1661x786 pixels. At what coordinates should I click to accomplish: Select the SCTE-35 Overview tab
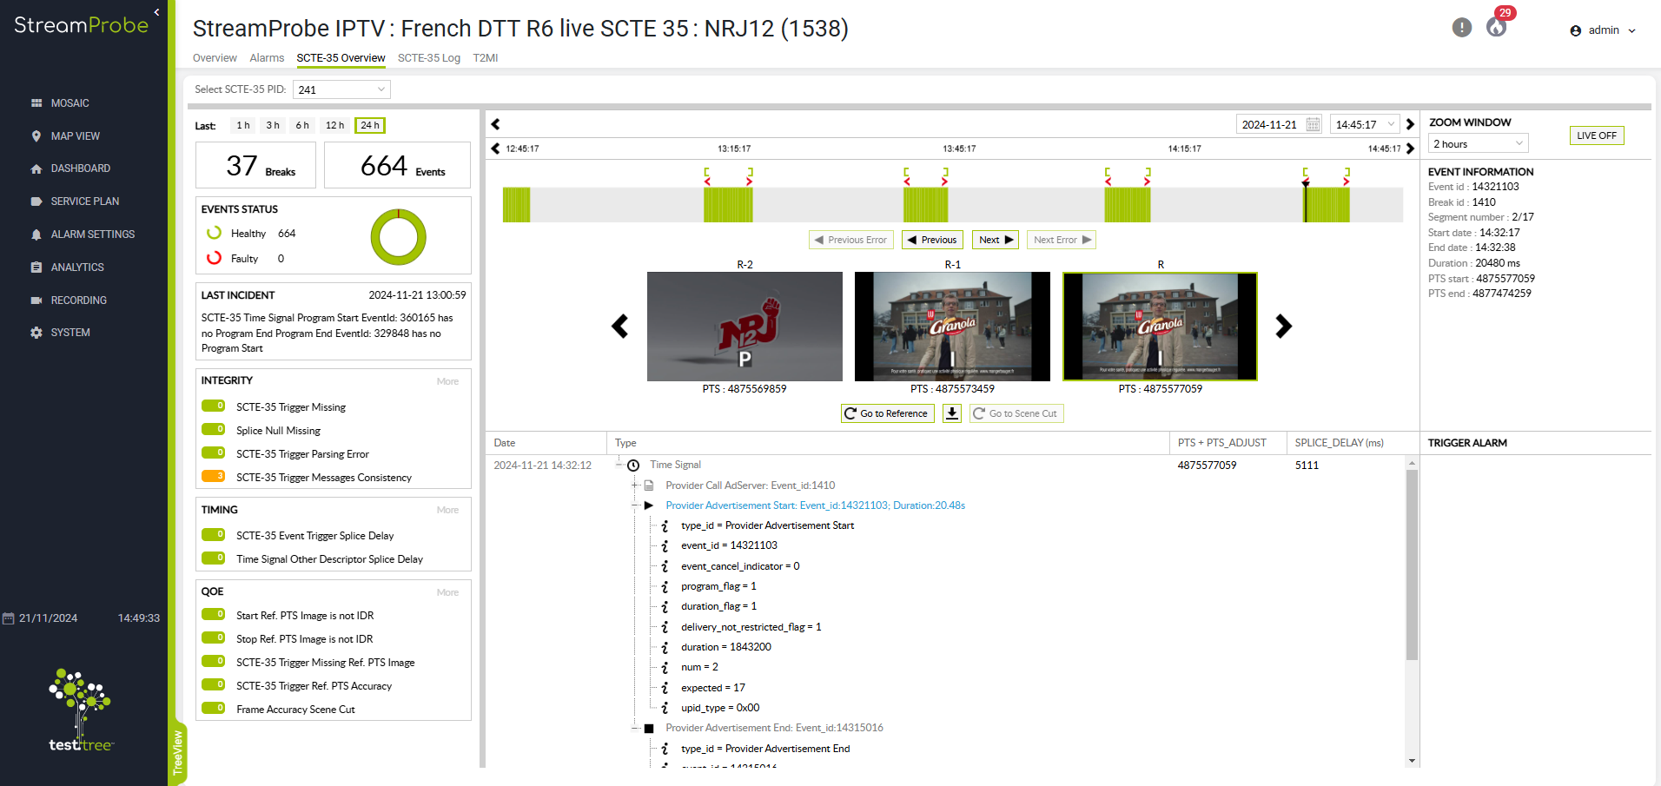(341, 58)
